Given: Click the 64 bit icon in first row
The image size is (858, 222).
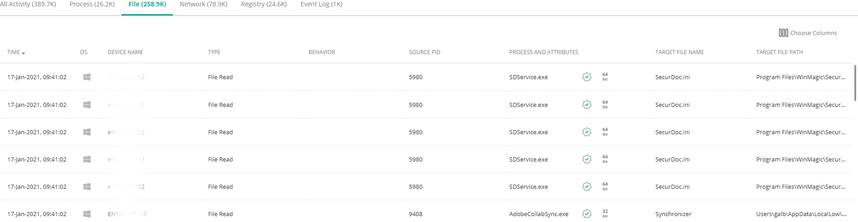Looking at the screenshot, I should [605, 76].
